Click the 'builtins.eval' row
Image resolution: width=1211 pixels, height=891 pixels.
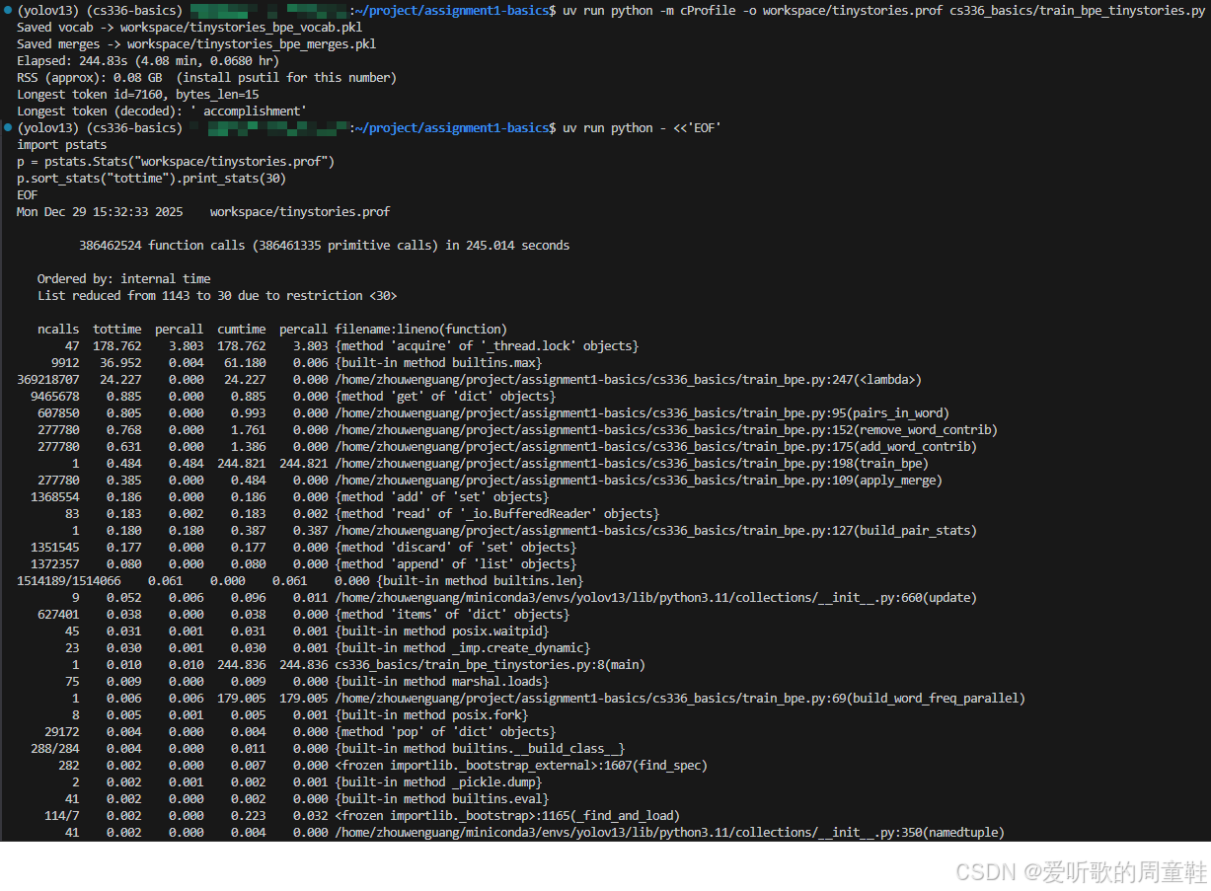click(x=307, y=799)
